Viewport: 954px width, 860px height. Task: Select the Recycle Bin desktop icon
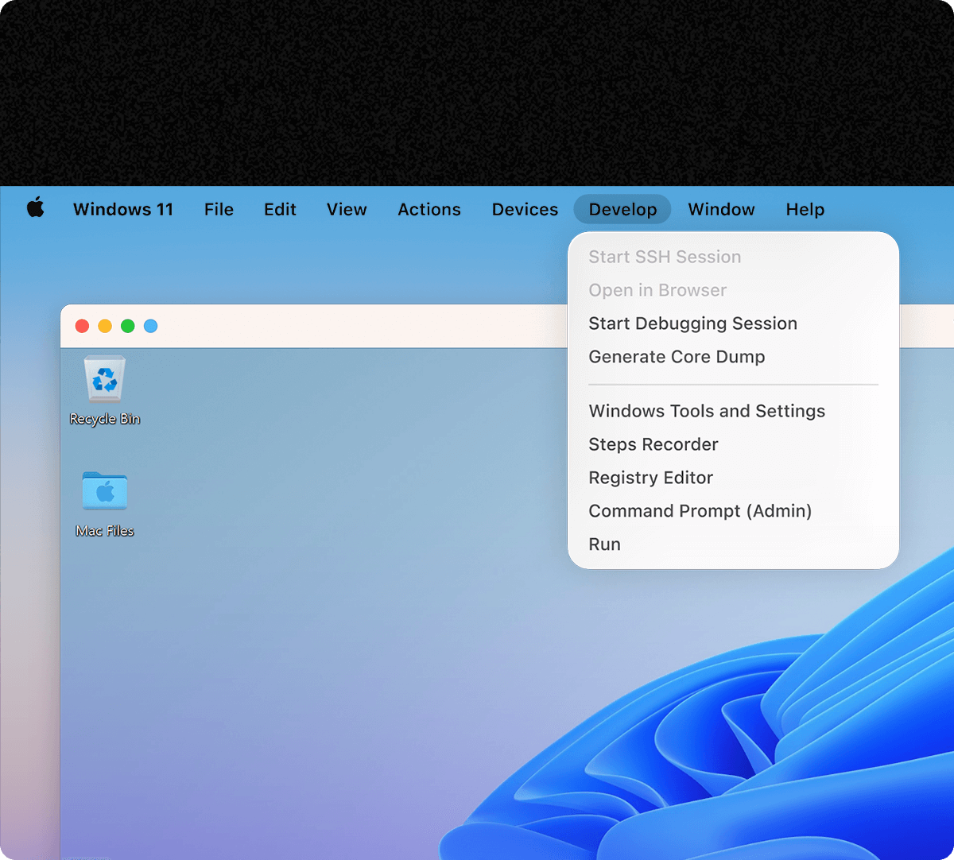pyautogui.click(x=105, y=379)
